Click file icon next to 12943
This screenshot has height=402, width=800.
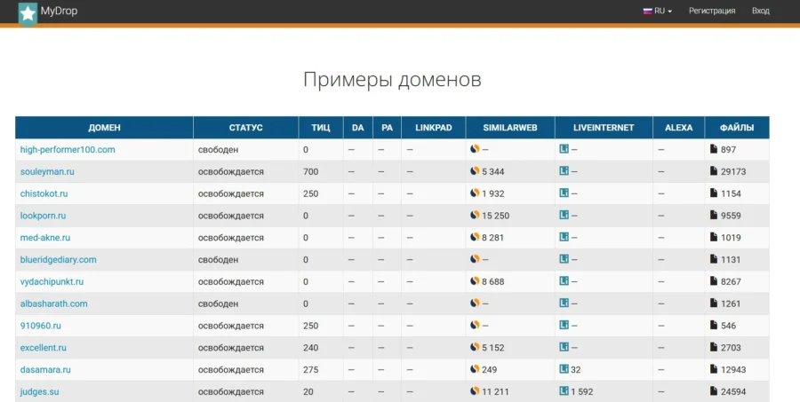714,369
